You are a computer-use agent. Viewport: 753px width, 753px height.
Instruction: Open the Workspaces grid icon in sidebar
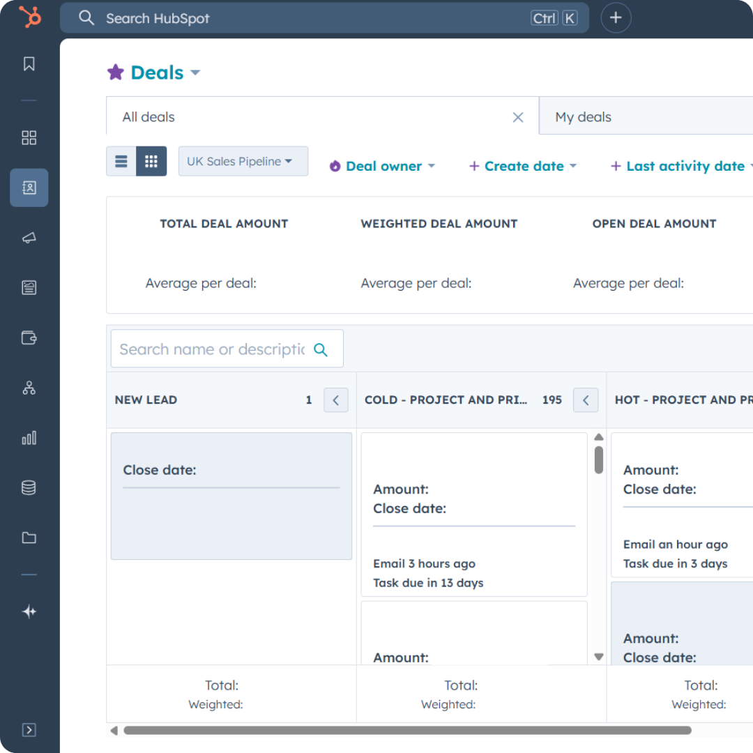coord(29,138)
